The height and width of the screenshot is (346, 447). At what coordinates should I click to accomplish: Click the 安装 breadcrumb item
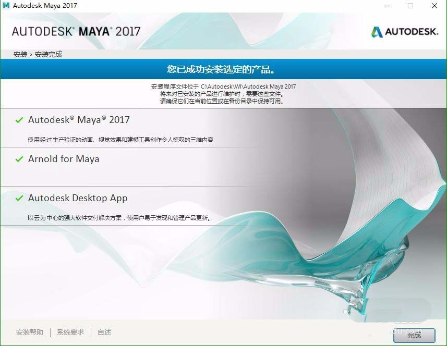[x=20, y=54]
